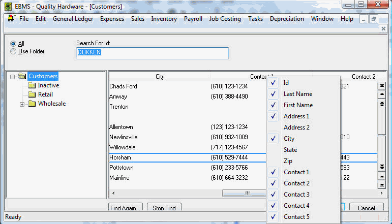
Task: Select the Wholesale folder icon
Action: click(x=32, y=104)
